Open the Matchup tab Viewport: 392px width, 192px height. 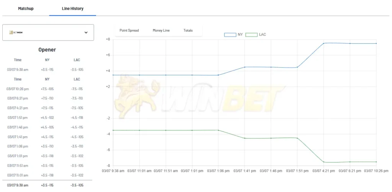pyautogui.click(x=26, y=8)
